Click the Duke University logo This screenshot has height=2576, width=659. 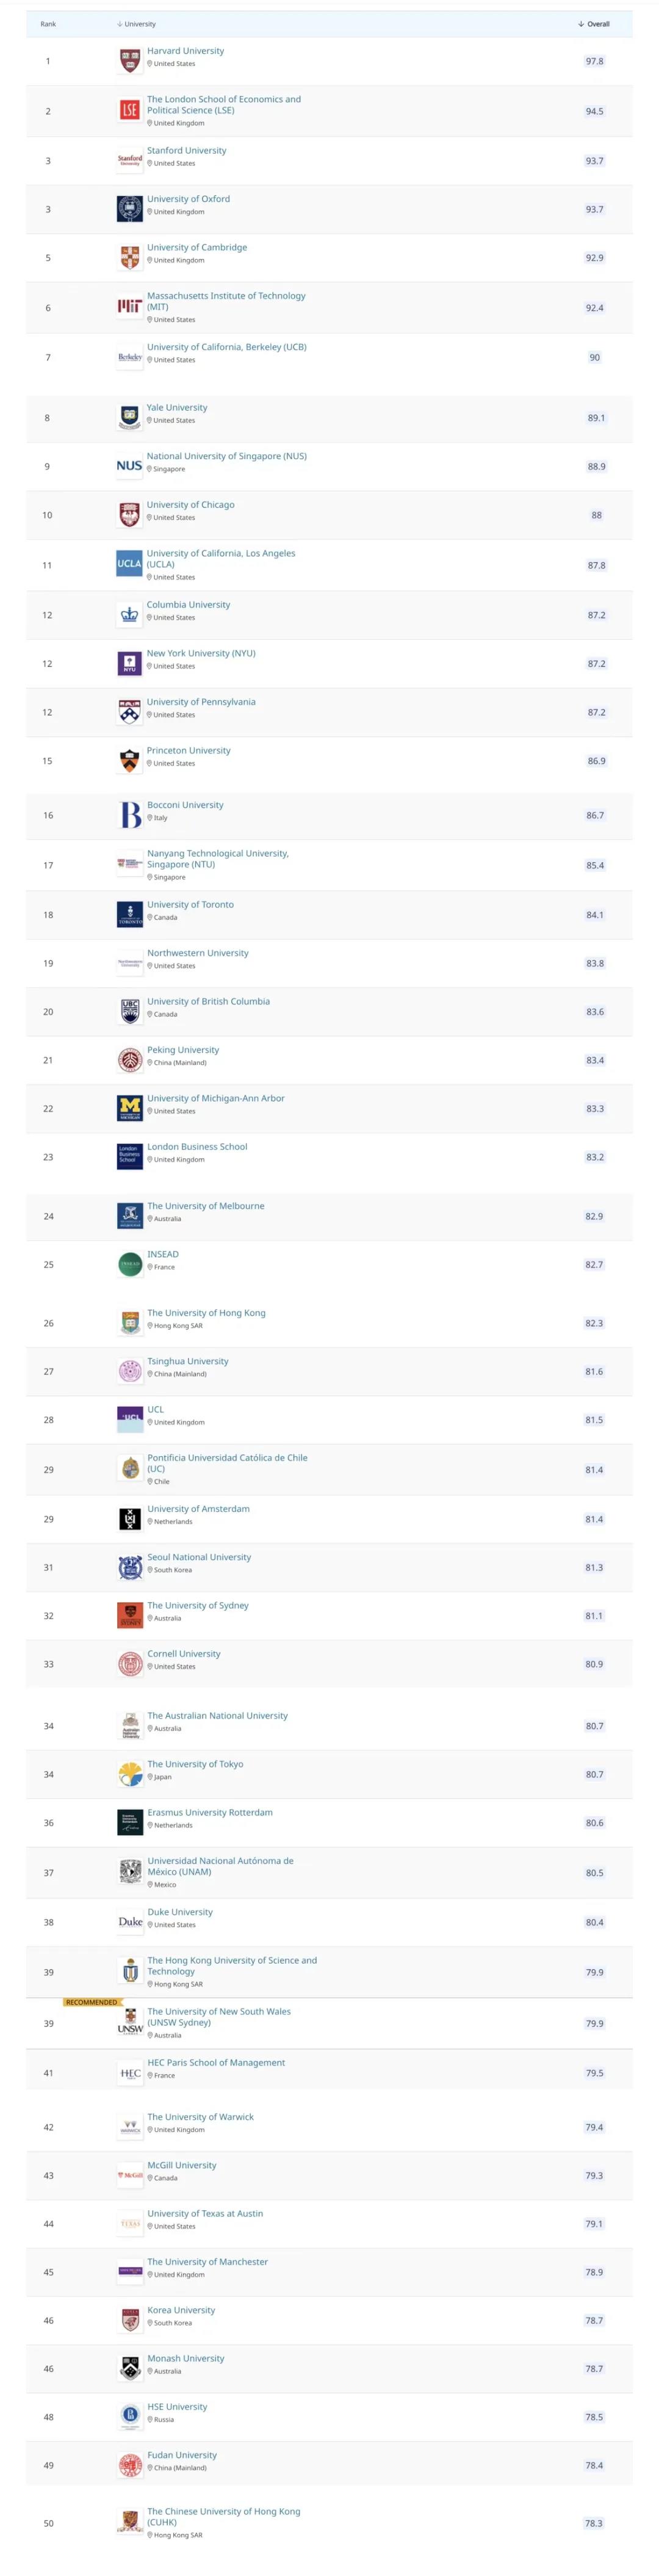130,1922
